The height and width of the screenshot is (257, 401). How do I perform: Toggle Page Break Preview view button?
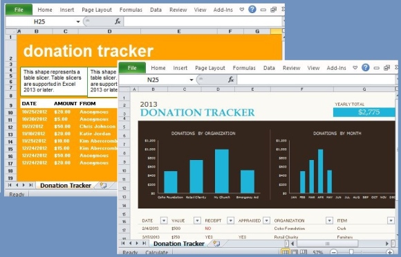tap(304, 252)
